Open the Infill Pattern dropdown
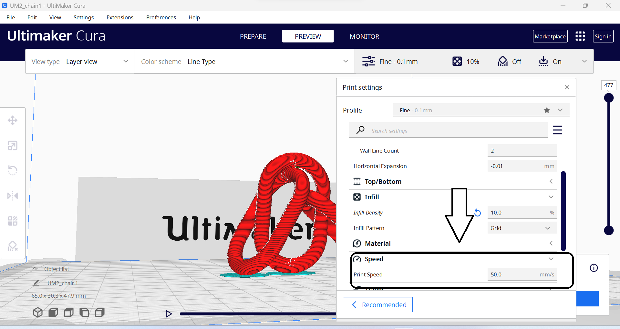Viewport: 620px width, 329px height. 522,228
